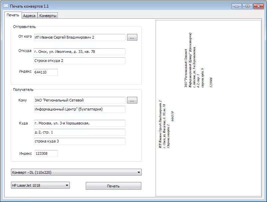
Task: Expand the HP LaserJet 1018 printer dropdown
Action: (40, 185)
